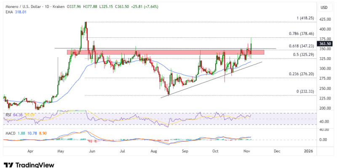Open the USD currency selector

click(324, 8)
